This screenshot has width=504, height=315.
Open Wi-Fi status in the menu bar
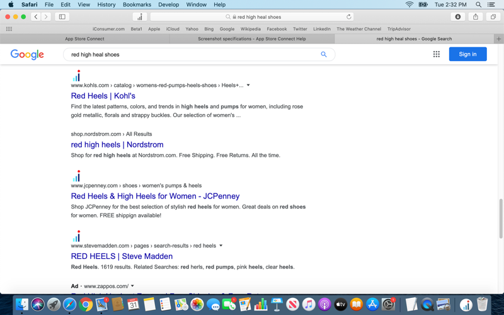click(x=409, y=4)
